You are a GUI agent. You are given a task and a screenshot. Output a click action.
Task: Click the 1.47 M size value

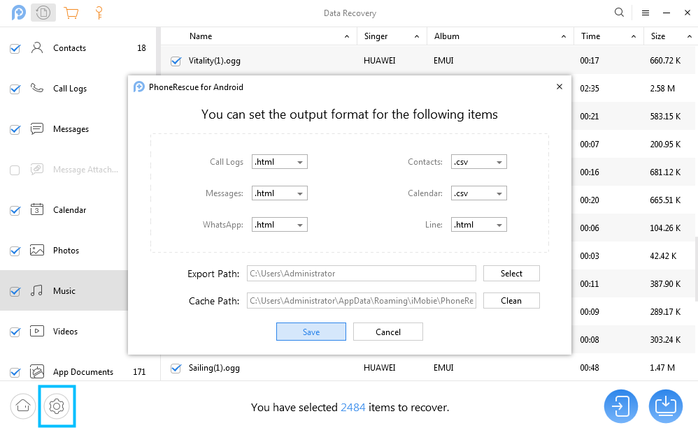(662, 368)
